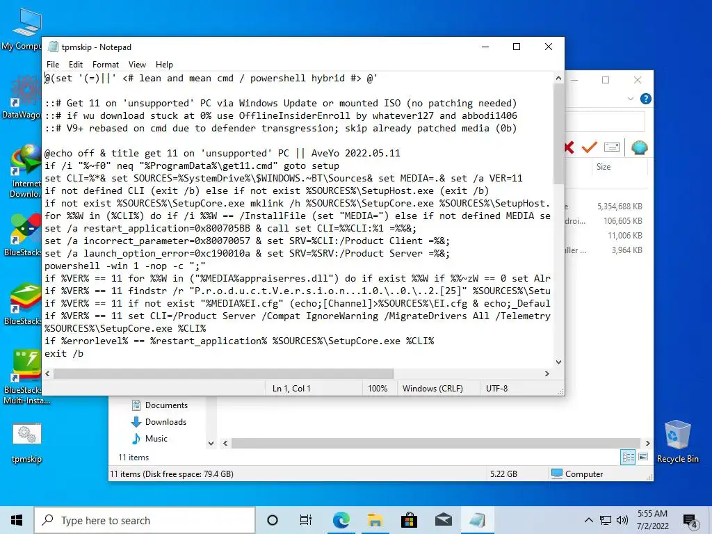
Task: Click the vertical scrollbar down arrow in Notepad
Action: coord(558,362)
